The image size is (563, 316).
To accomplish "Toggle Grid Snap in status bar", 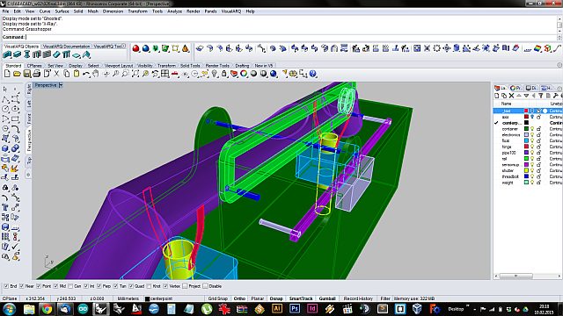I will 217,298.
